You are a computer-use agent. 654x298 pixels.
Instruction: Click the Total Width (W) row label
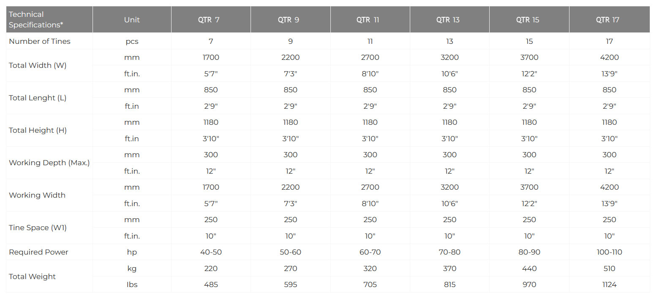38,65
